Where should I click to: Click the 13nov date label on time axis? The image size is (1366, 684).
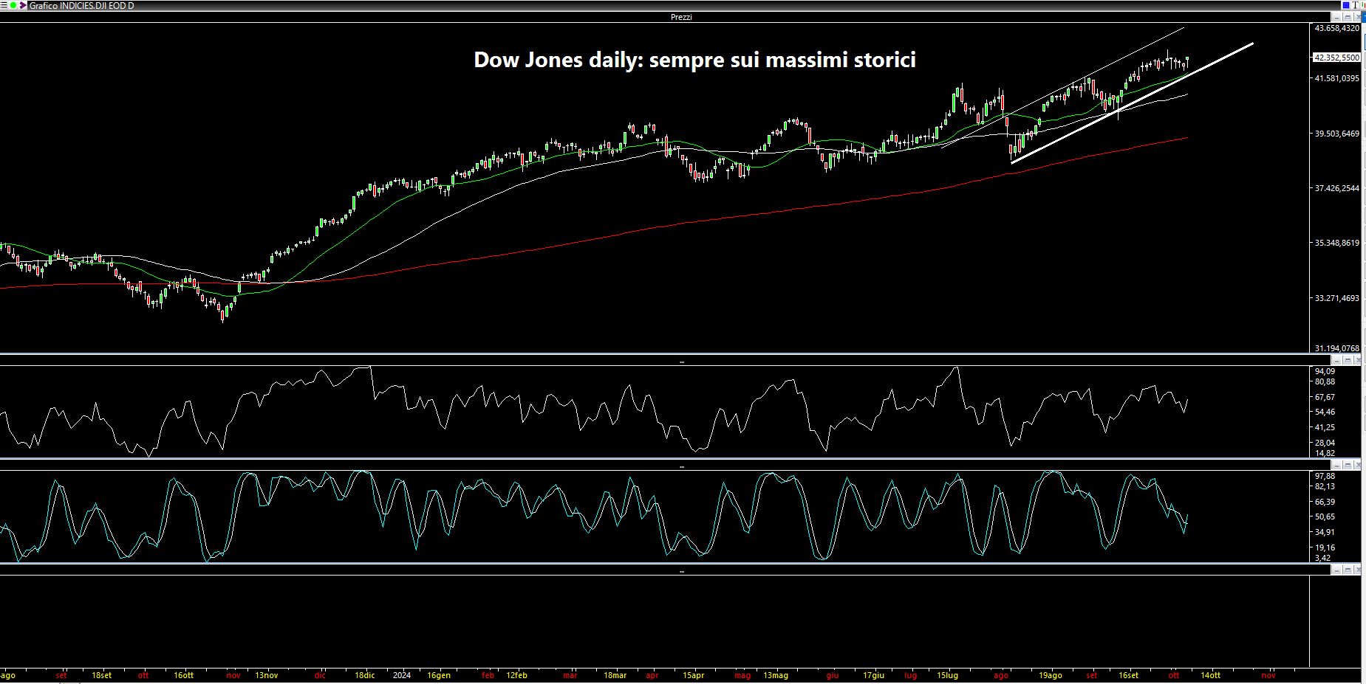[x=267, y=675]
